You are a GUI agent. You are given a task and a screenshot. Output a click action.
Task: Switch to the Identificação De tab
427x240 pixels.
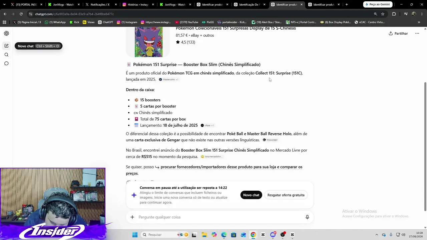point(249,5)
